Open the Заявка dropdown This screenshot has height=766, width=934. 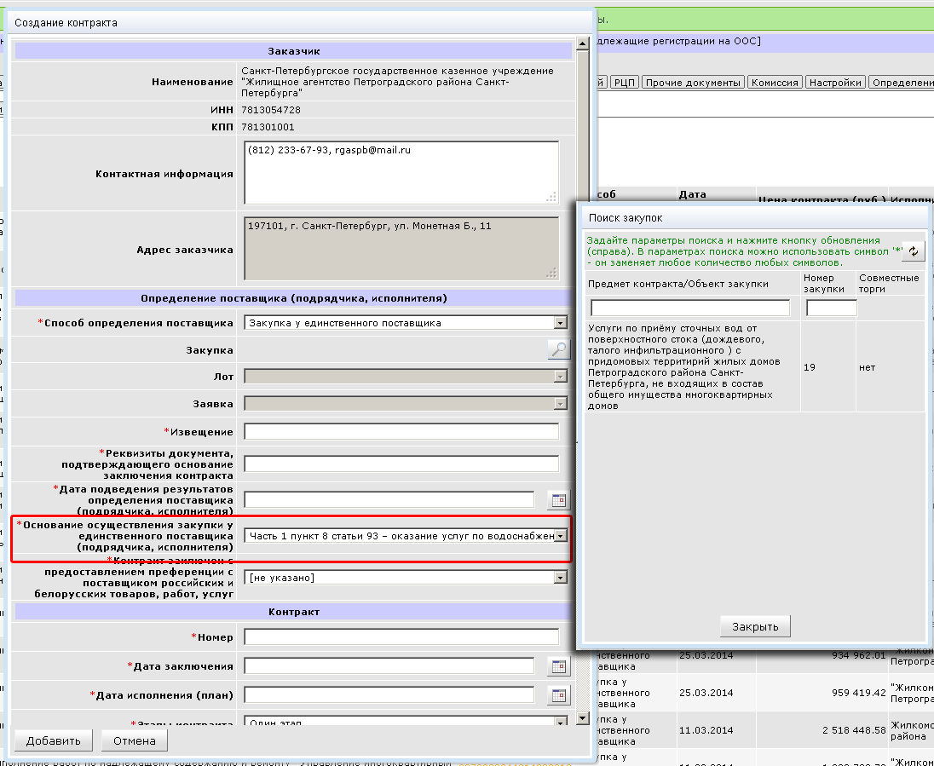[x=560, y=404]
